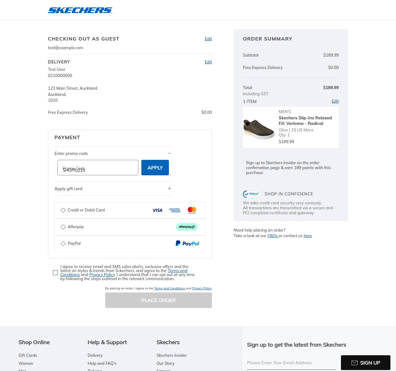Edit the guest checkout email
396x371 pixels.
(x=208, y=39)
